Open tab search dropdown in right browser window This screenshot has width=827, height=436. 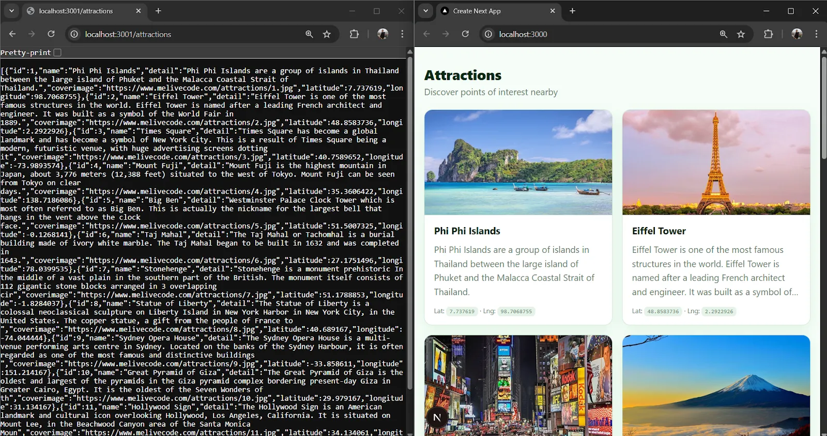[425, 11]
